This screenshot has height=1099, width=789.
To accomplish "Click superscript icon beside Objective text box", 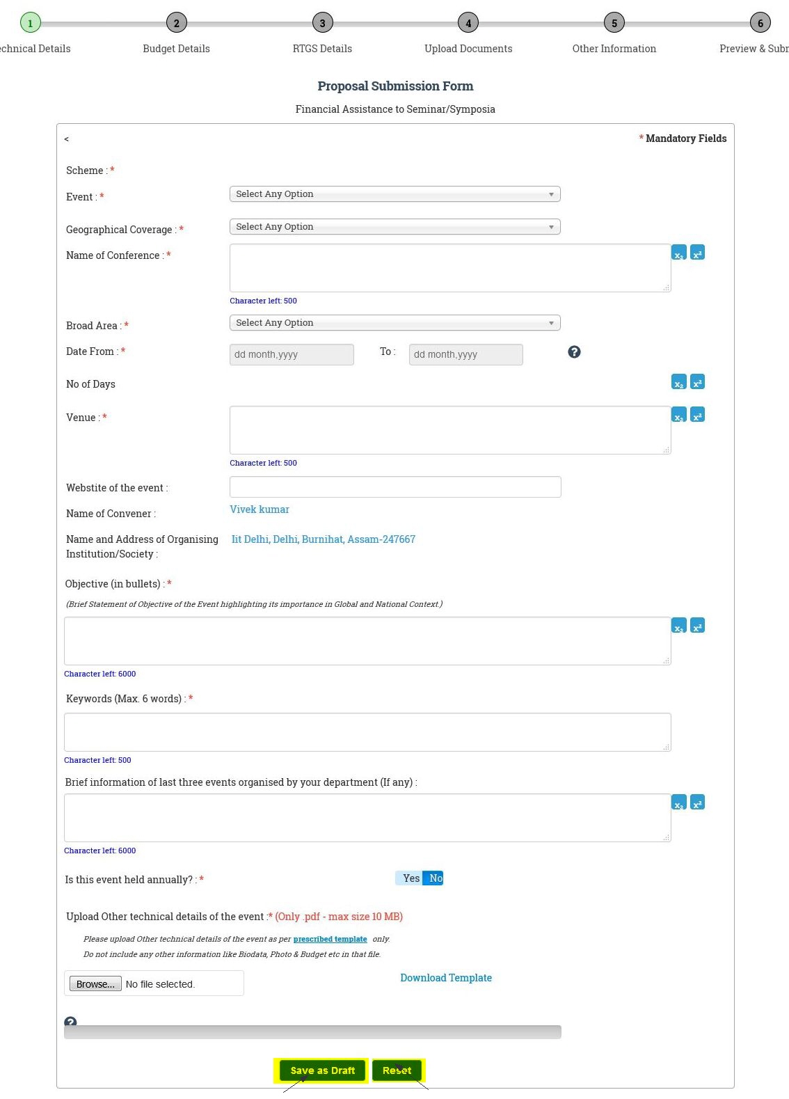I will pyautogui.click(x=697, y=626).
